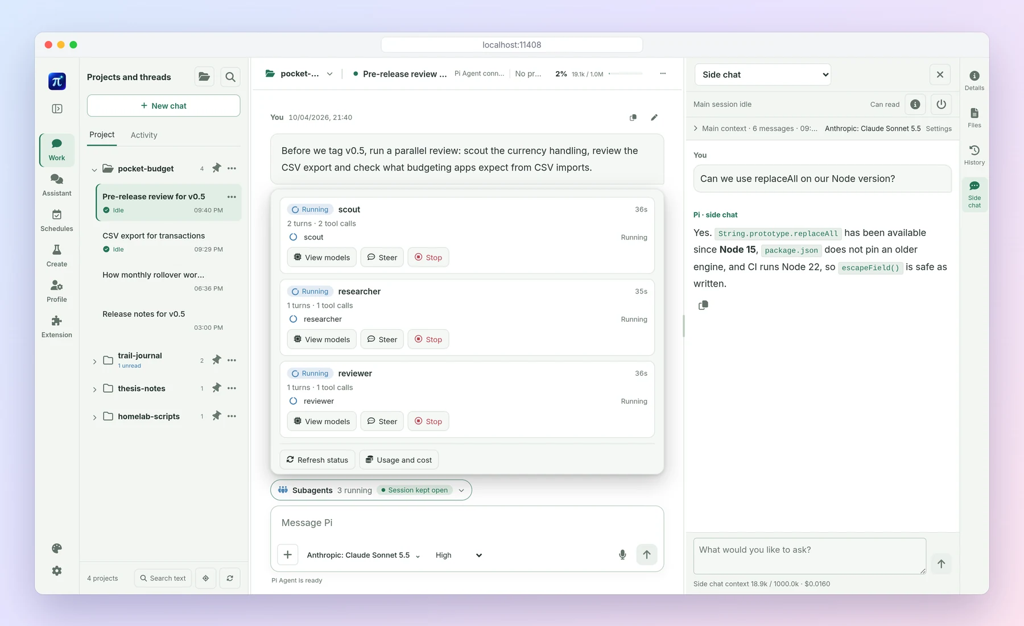Pin the trail-journal project
Image resolution: width=1024 pixels, height=626 pixels.
217,360
